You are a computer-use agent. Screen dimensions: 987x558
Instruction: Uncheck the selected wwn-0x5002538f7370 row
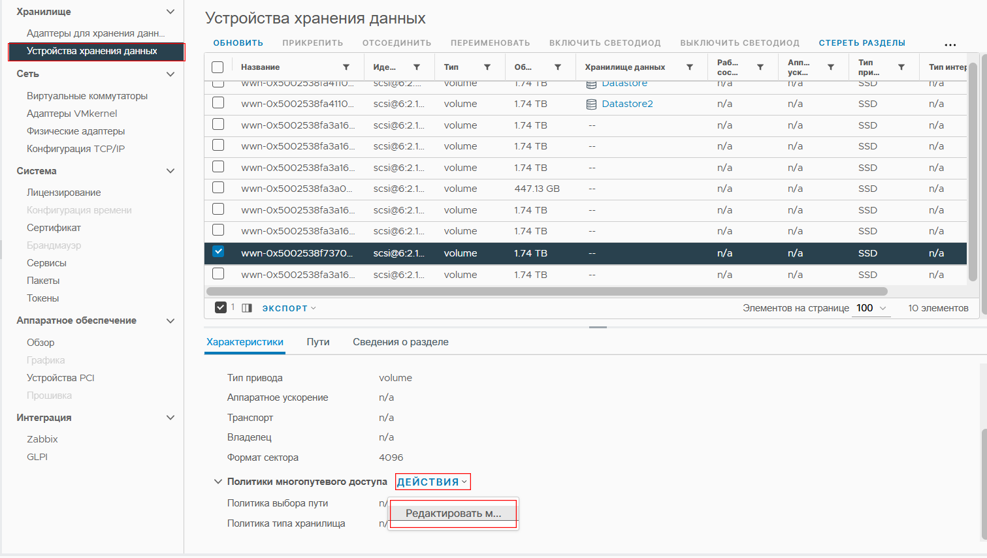pyautogui.click(x=218, y=252)
